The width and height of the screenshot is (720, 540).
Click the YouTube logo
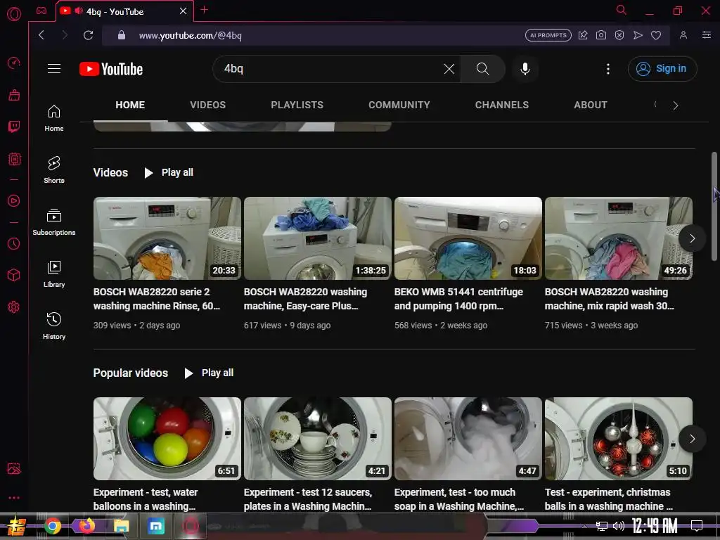point(111,69)
